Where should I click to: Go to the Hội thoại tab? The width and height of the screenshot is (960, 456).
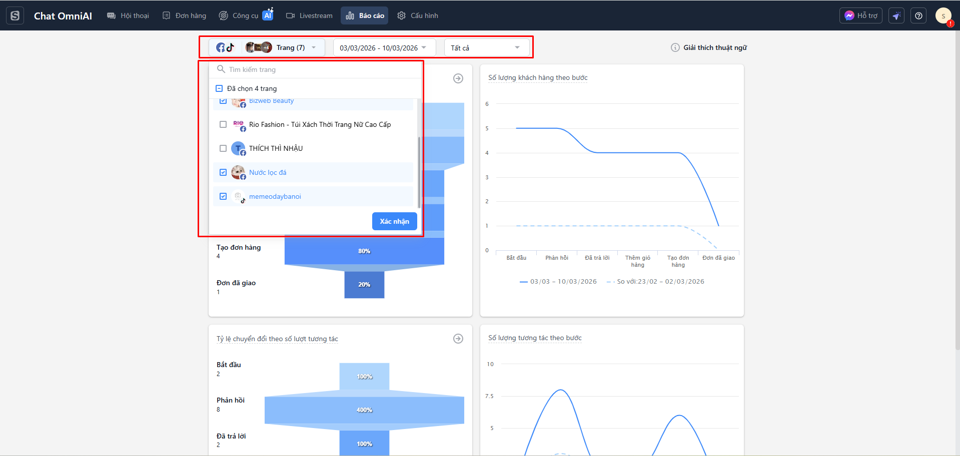(x=128, y=15)
